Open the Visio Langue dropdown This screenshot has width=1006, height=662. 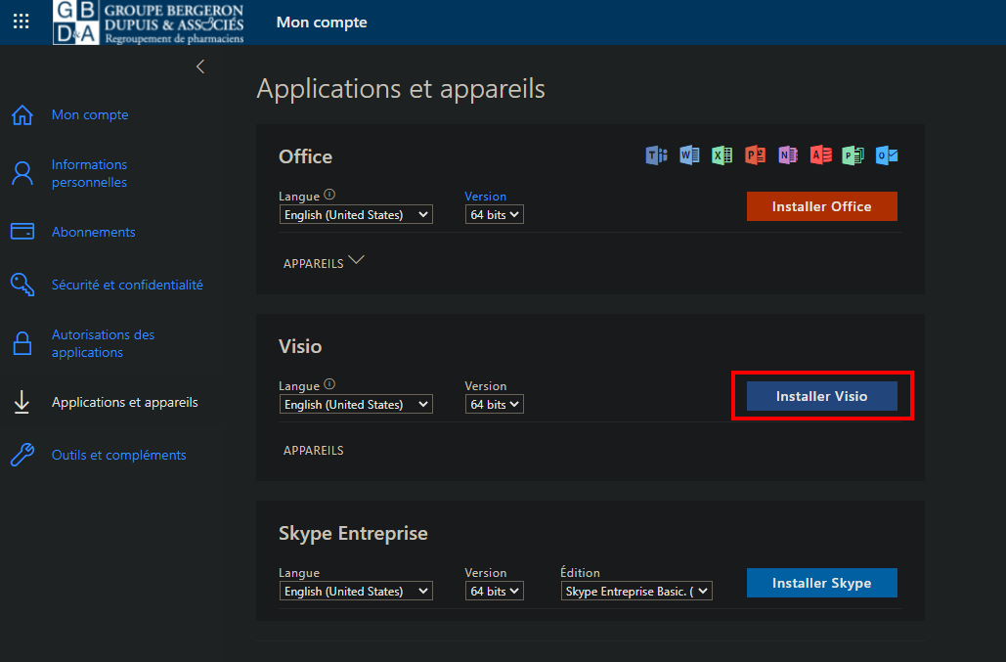(356, 404)
